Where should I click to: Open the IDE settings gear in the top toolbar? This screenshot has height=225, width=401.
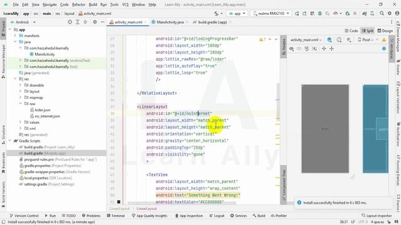pos(390,14)
